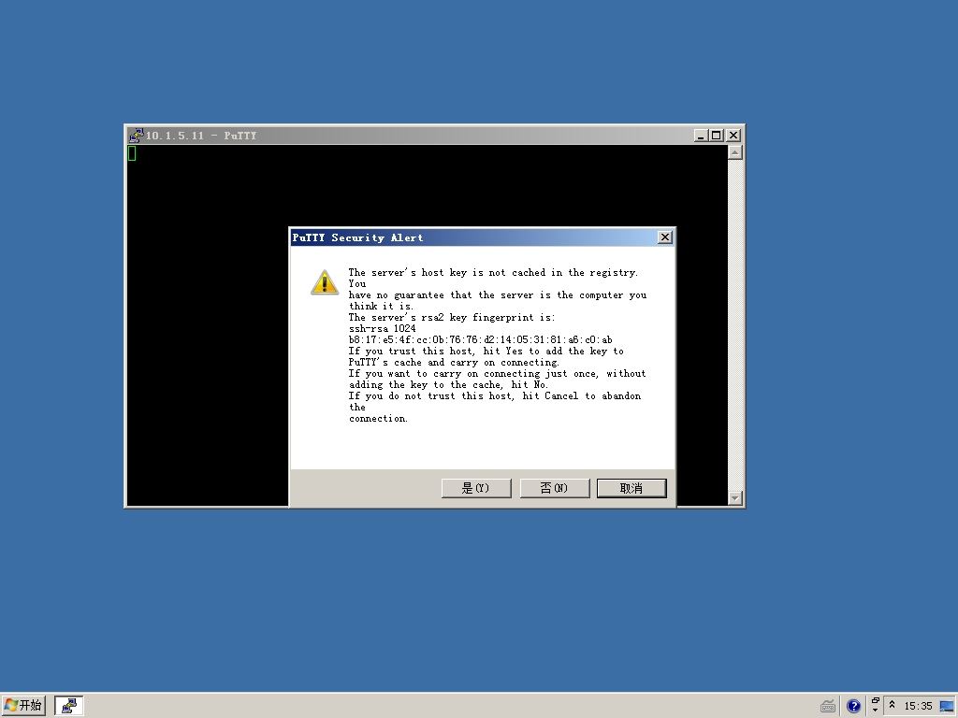The width and height of the screenshot is (958, 718).
Task: Open the 开始 Start menu
Action: (x=23, y=705)
